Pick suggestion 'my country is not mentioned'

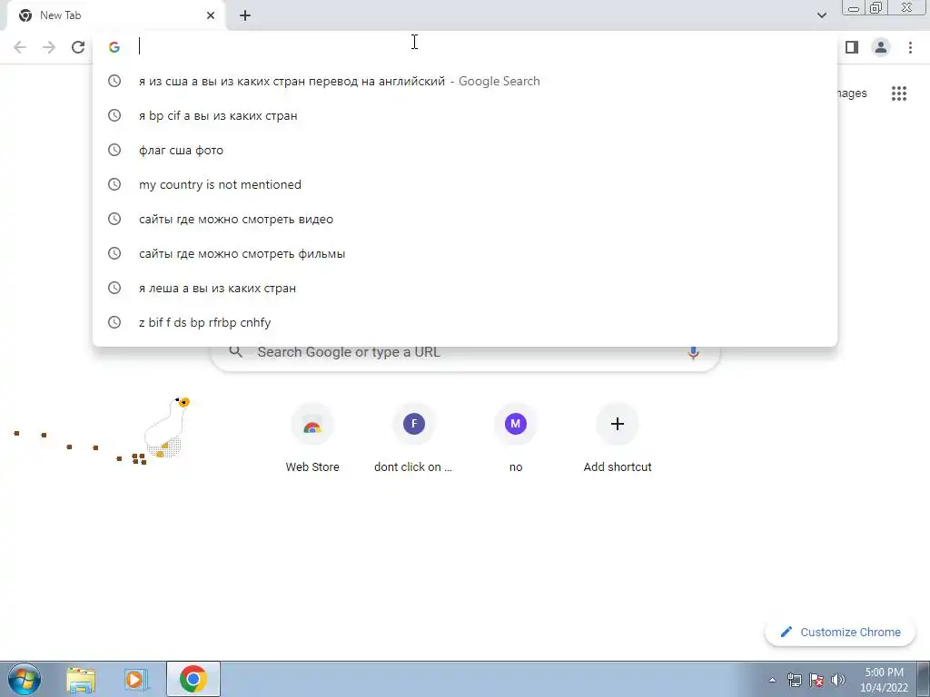465,184
